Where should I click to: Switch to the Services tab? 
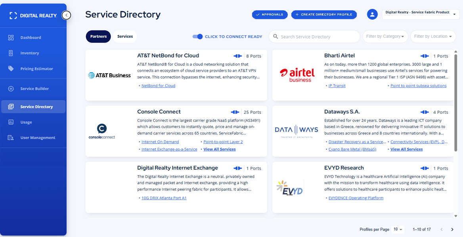point(125,36)
